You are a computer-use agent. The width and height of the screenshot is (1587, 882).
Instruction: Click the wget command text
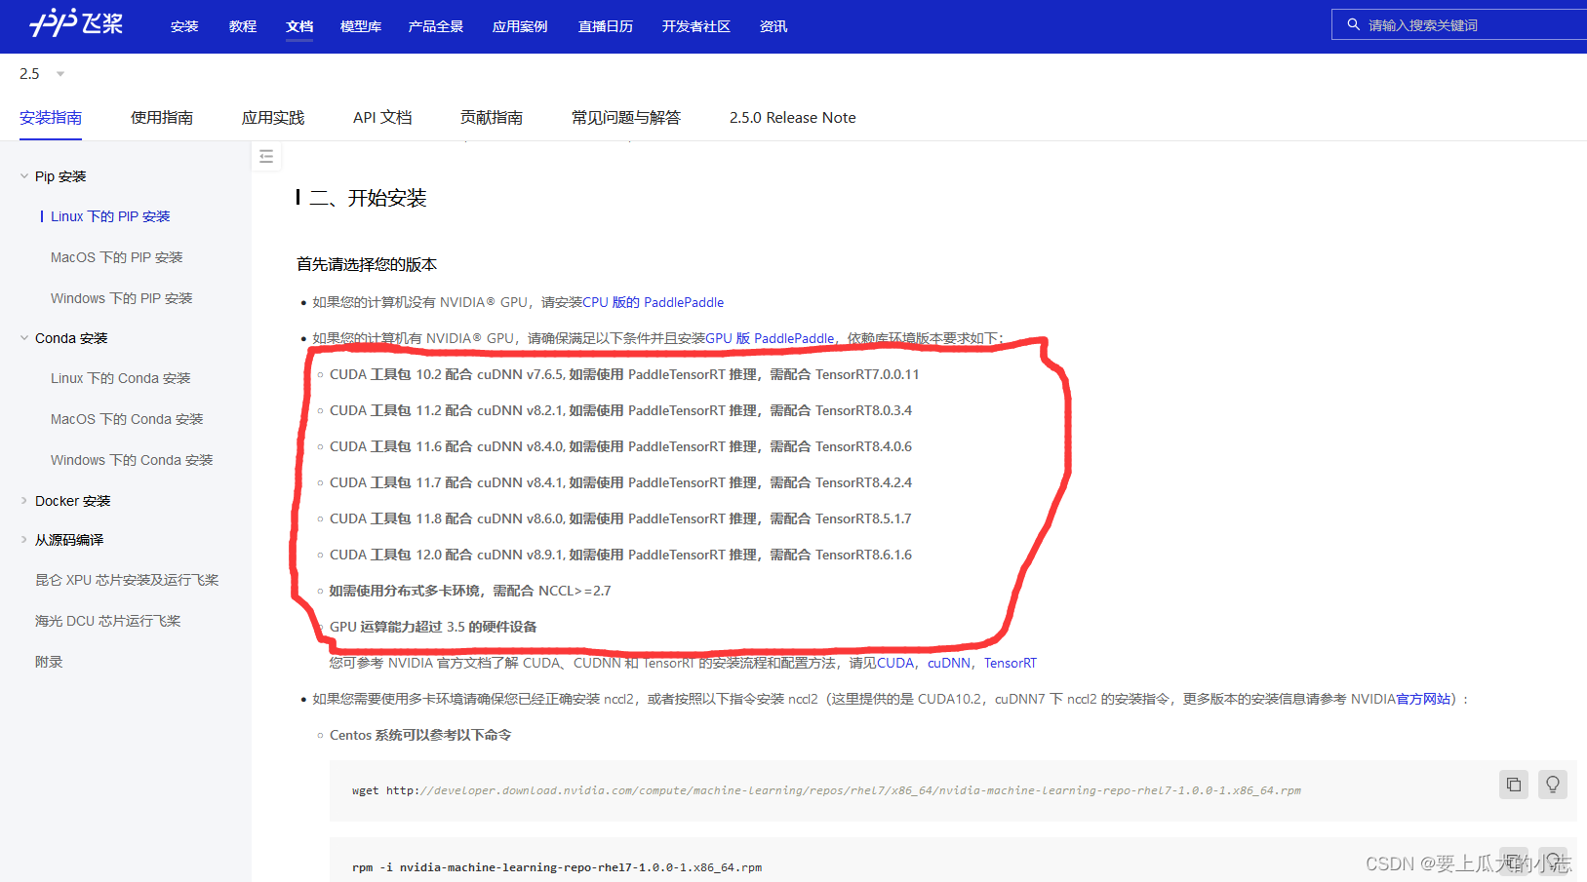pos(826,790)
